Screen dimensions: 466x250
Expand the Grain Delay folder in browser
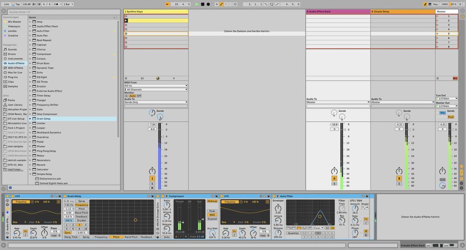pyautogui.click(x=30, y=119)
